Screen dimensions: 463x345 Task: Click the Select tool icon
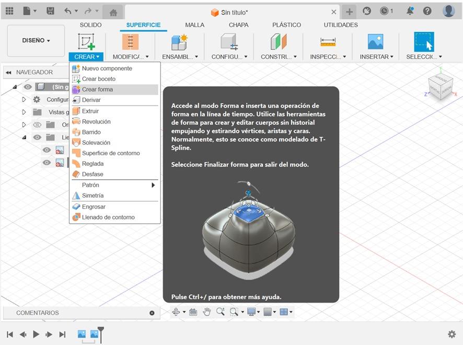point(424,42)
